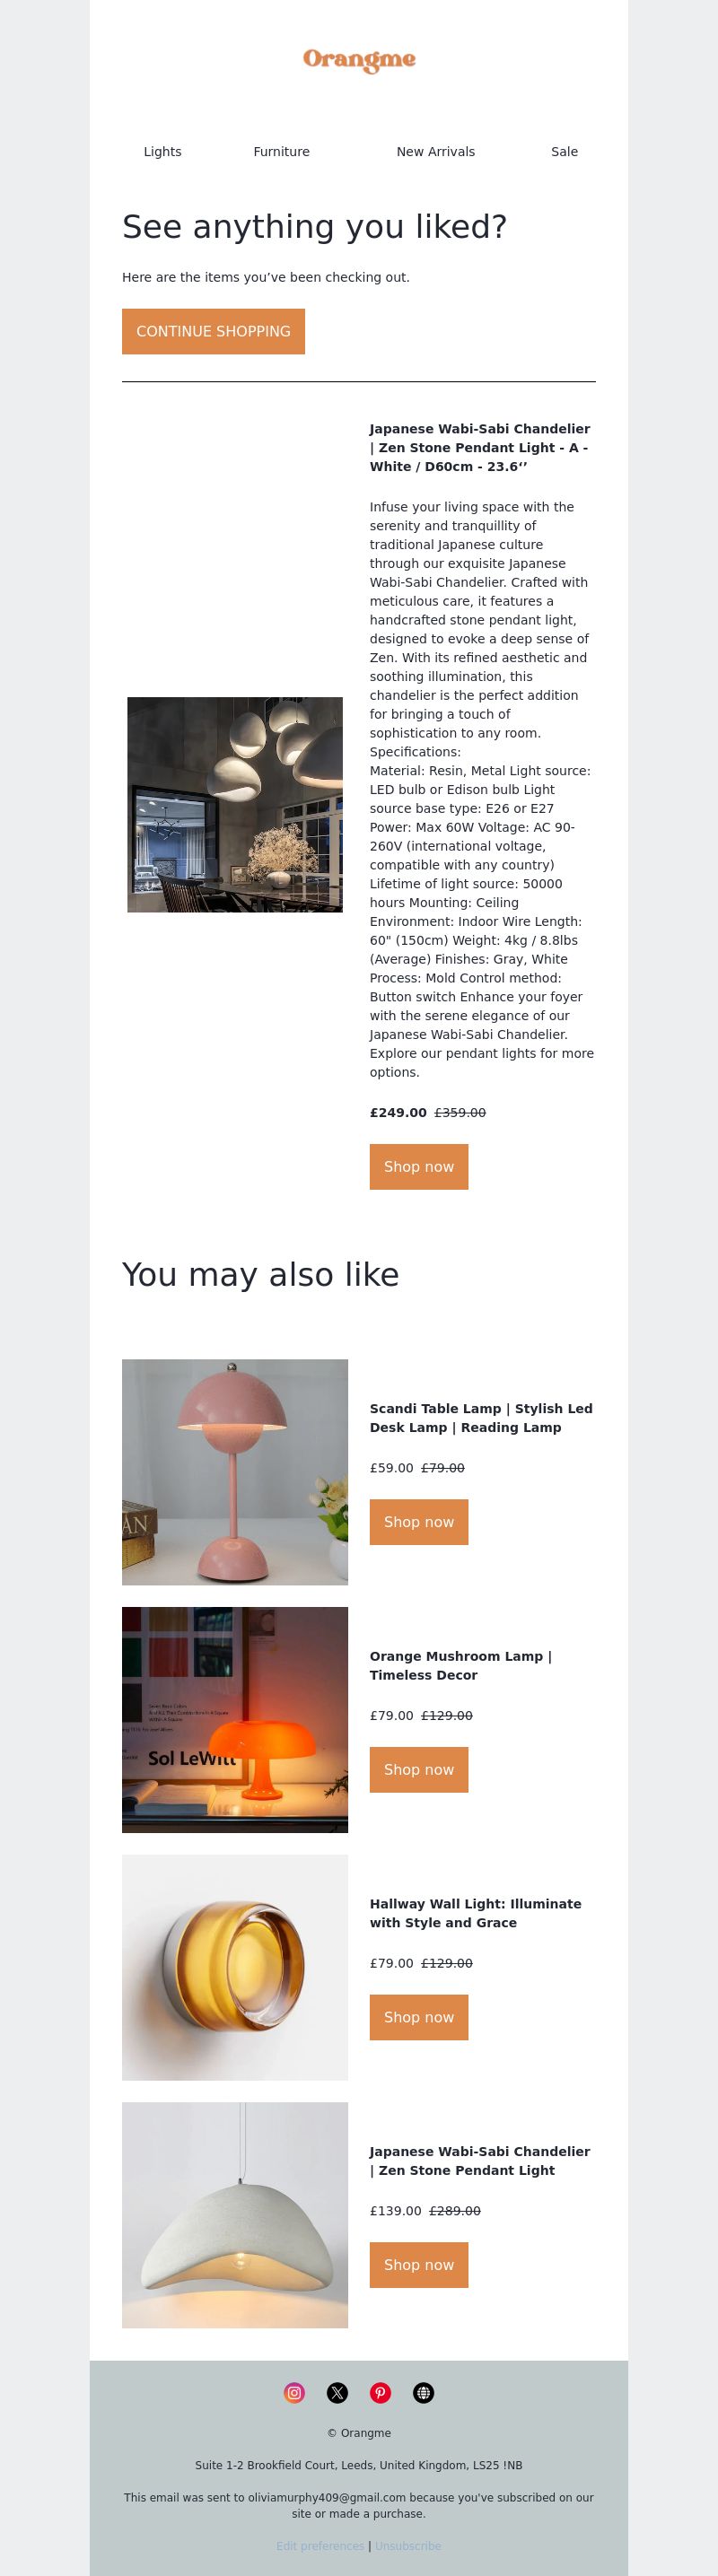Shop now for Orange Mushroom Lamp
This screenshot has width=718, height=2576.
tap(419, 1769)
